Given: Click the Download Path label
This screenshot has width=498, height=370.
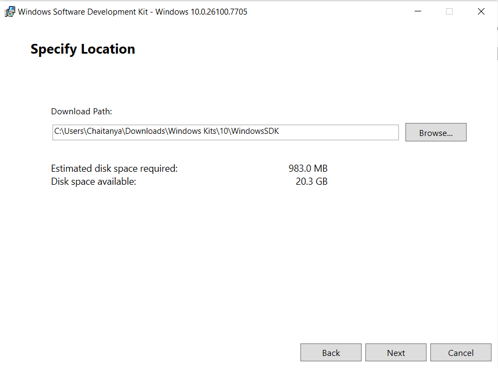Looking at the screenshot, I should tap(81, 111).
